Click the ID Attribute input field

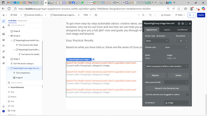tap(176, 103)
